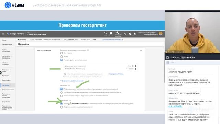
Task: Click the Google Реклама logo
Action: coord(16,34)
